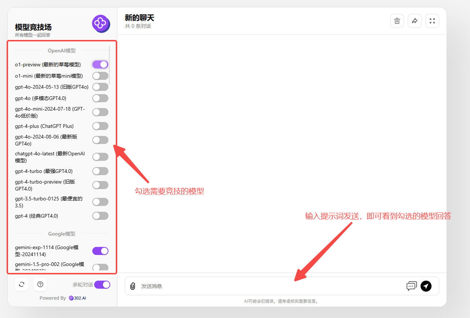This screenshot has height=318, width=470.
Task: Click the Powered By 302.AI link
Action: [x=63, y=298]
